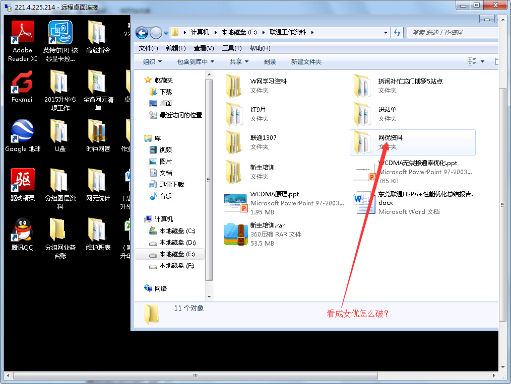Select 本地磁盘 (D:) in navigation pane

pos(172,243)
